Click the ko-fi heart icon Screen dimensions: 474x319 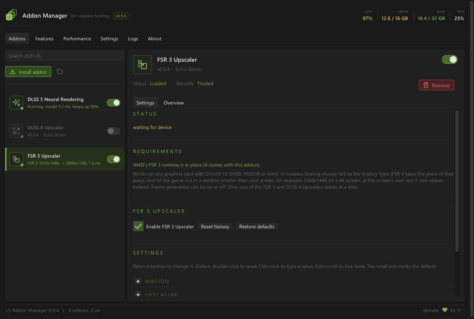pos(445,310)
